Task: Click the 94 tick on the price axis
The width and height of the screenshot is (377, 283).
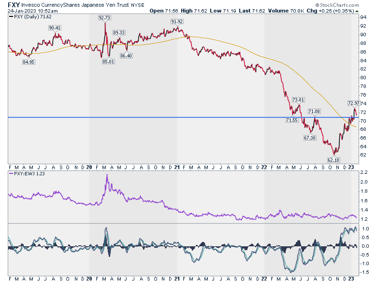Action: pyautogui.click(x=363, y=17)
